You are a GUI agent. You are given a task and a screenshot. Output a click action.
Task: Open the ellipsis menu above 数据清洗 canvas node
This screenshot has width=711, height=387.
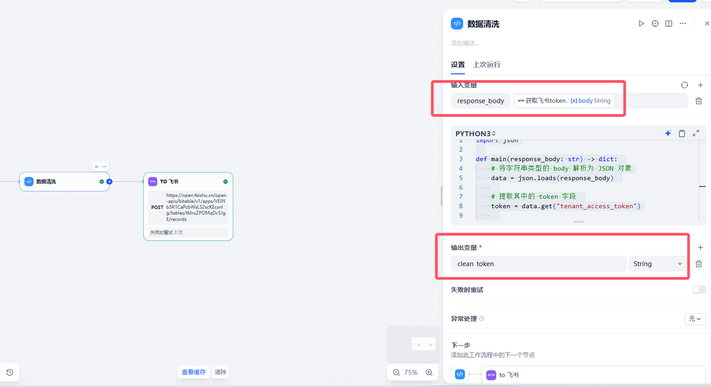(104, 167)
